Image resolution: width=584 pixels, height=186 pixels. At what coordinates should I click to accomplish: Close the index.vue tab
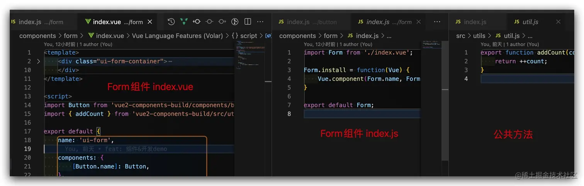150,22
